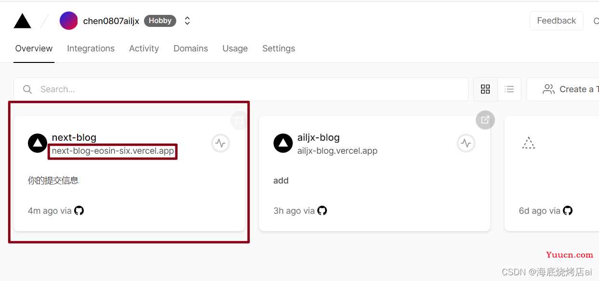The image size is (599, 281).
Task: Click GitHub icon beside 6d ago
Action: 568,210
